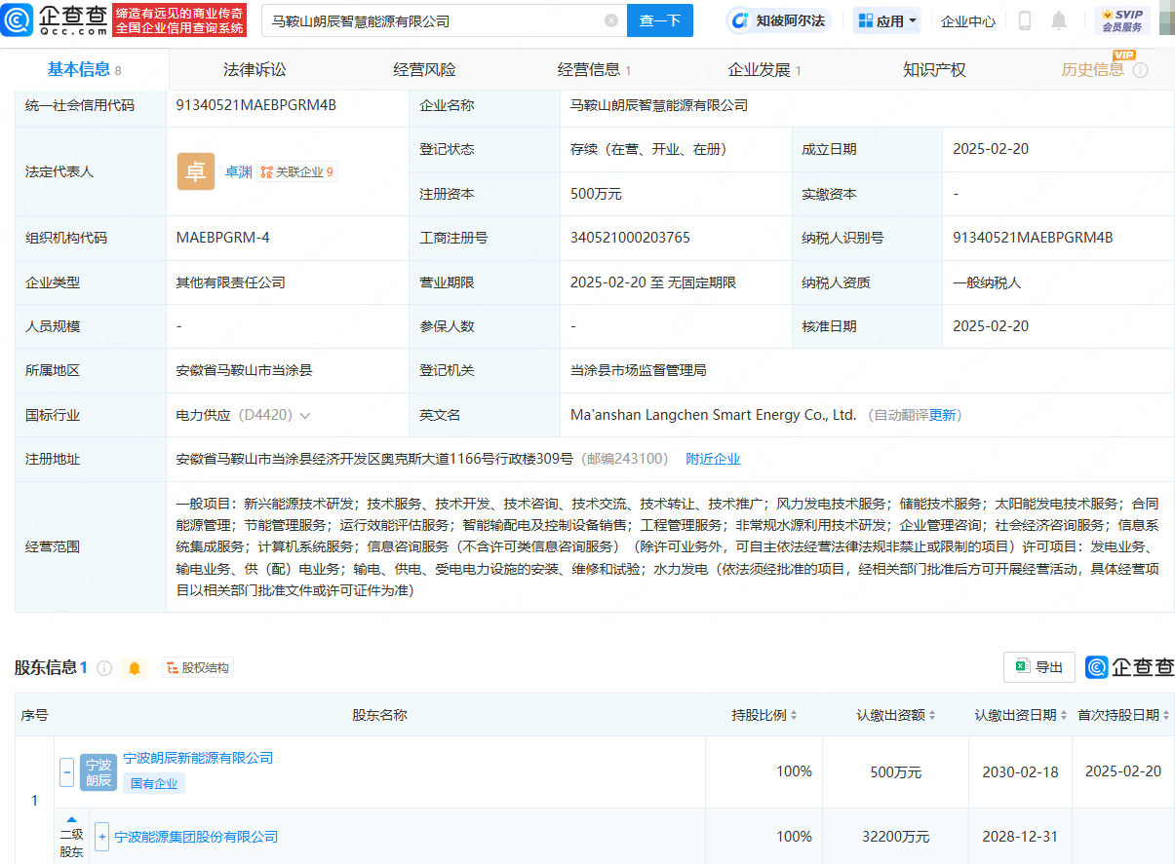The image size is (1175, 864).
Task: Click the 知彼阿尔法 assistant button
Action: [778, 20]
